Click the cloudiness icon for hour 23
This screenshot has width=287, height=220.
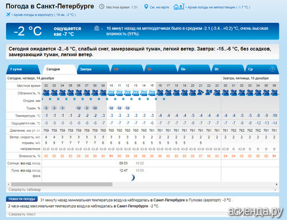(217, 93)
